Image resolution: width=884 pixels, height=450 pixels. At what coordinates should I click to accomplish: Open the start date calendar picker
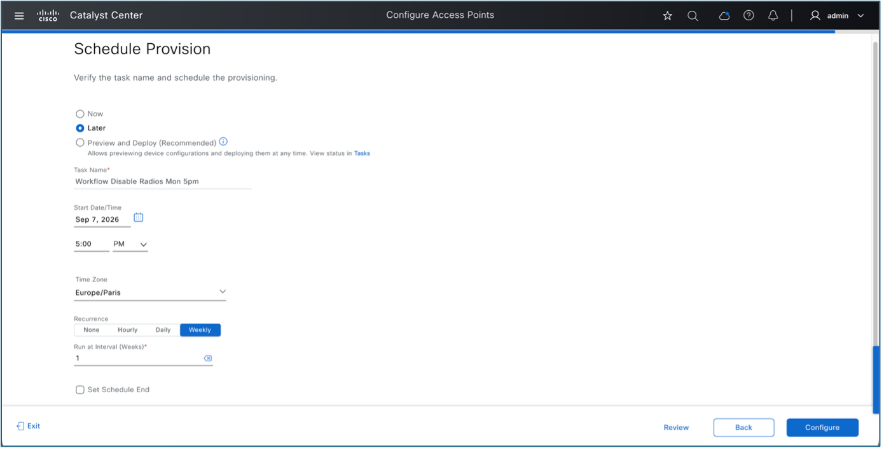point(139,217)
